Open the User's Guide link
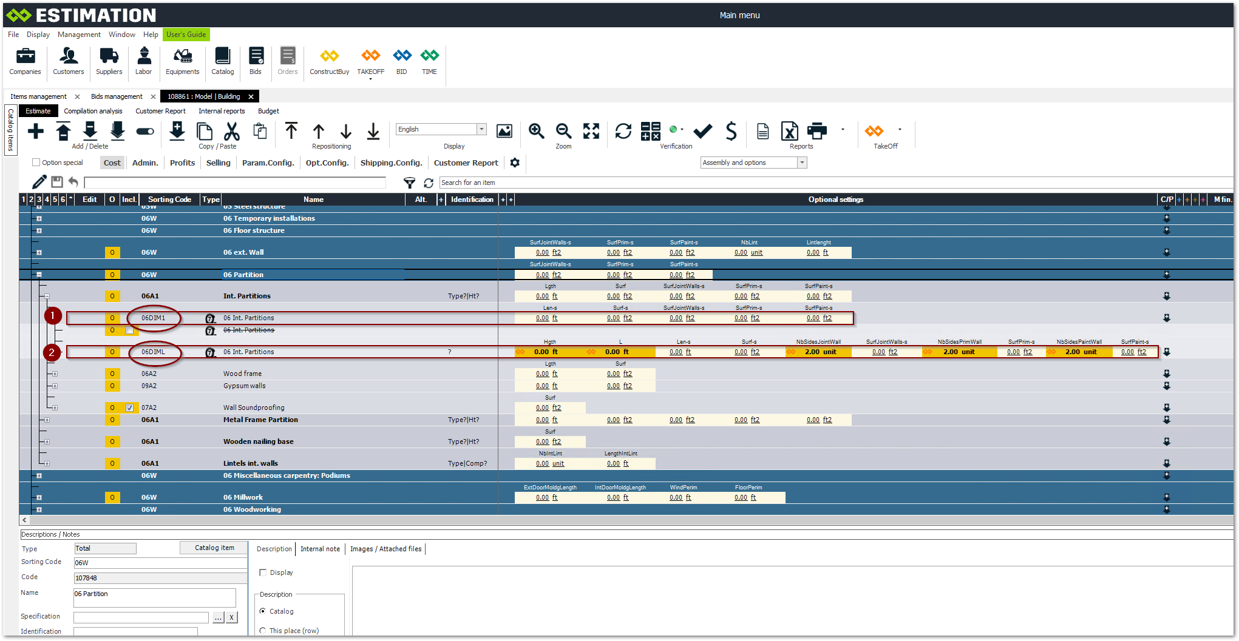Image resolution: width=1239 pixels, height=641 pixels. click(186, 35)
